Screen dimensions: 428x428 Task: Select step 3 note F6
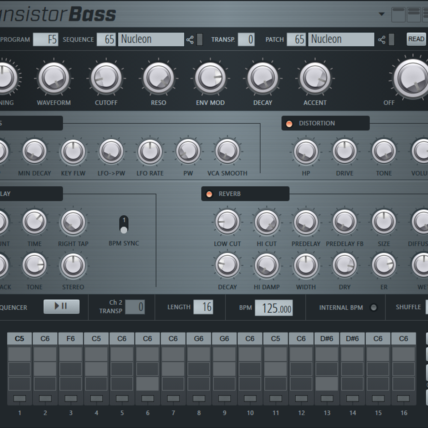(71, 338)
